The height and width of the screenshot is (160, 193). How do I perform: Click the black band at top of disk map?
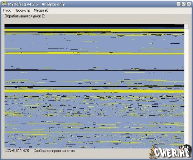pyautogui.click(x=94, y=25)
